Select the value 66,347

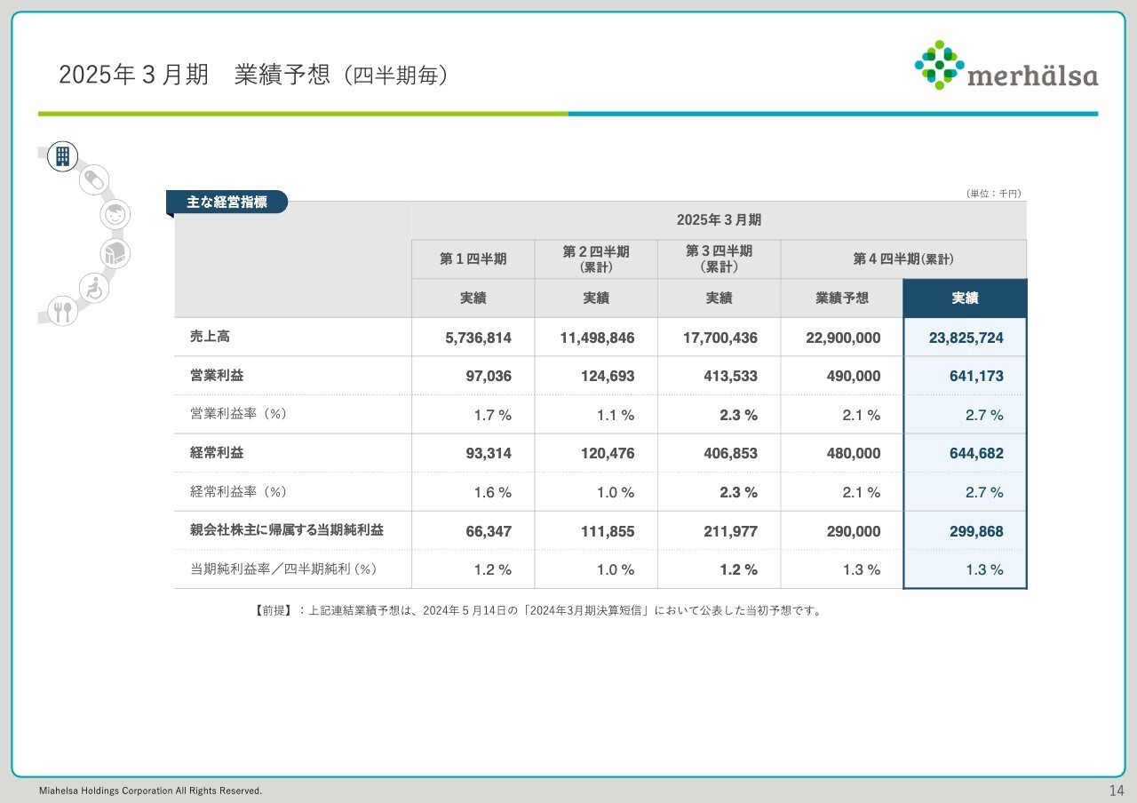489,532
